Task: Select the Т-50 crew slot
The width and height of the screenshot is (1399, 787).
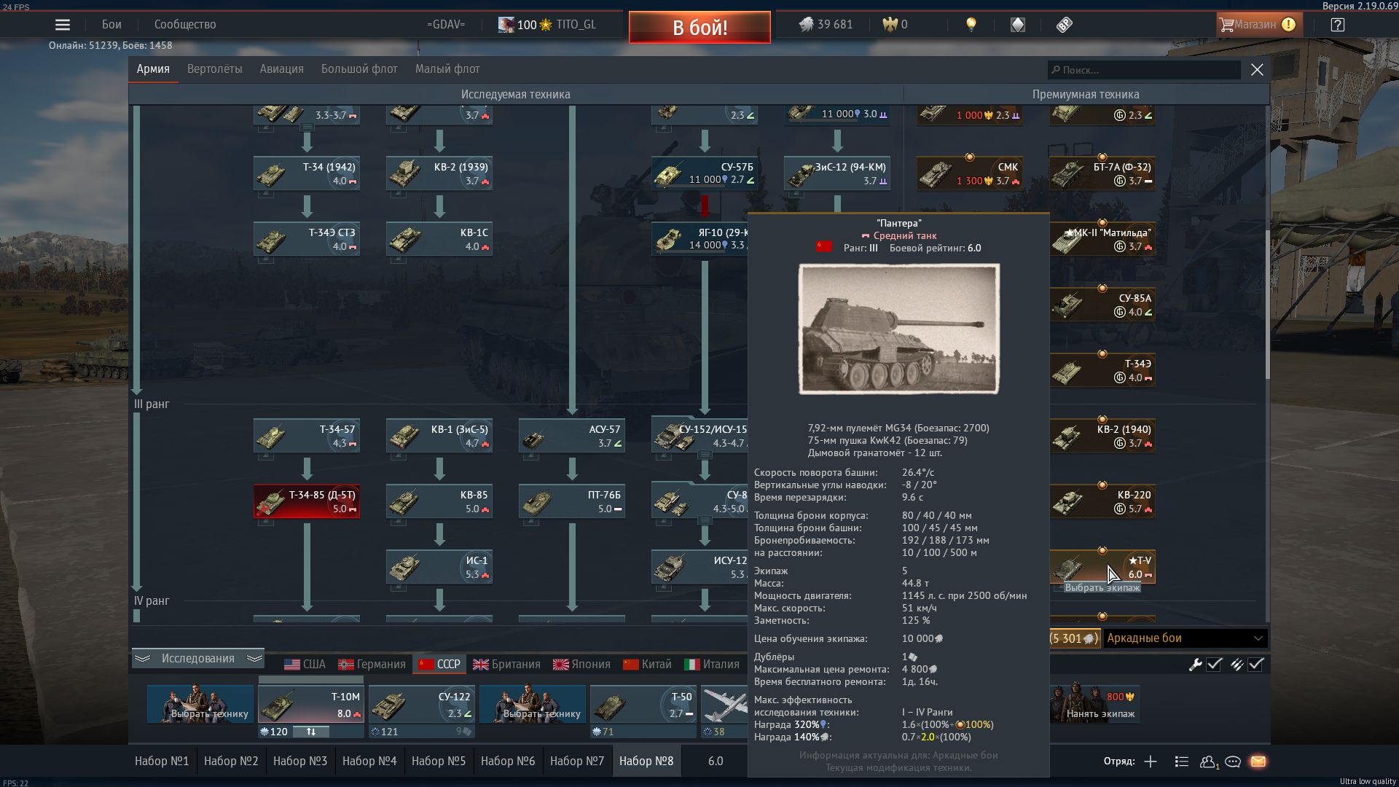Action: tap(643, 704)
